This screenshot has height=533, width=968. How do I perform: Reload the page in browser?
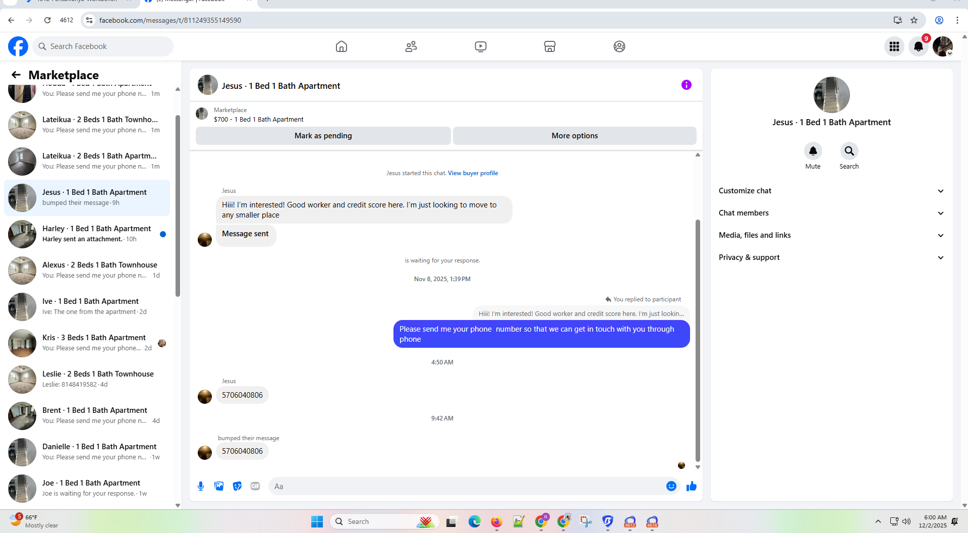click(47, 20)
